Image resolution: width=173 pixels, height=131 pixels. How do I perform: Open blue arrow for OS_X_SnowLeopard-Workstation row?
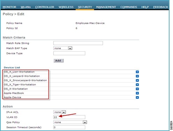(x=137, y=80)
